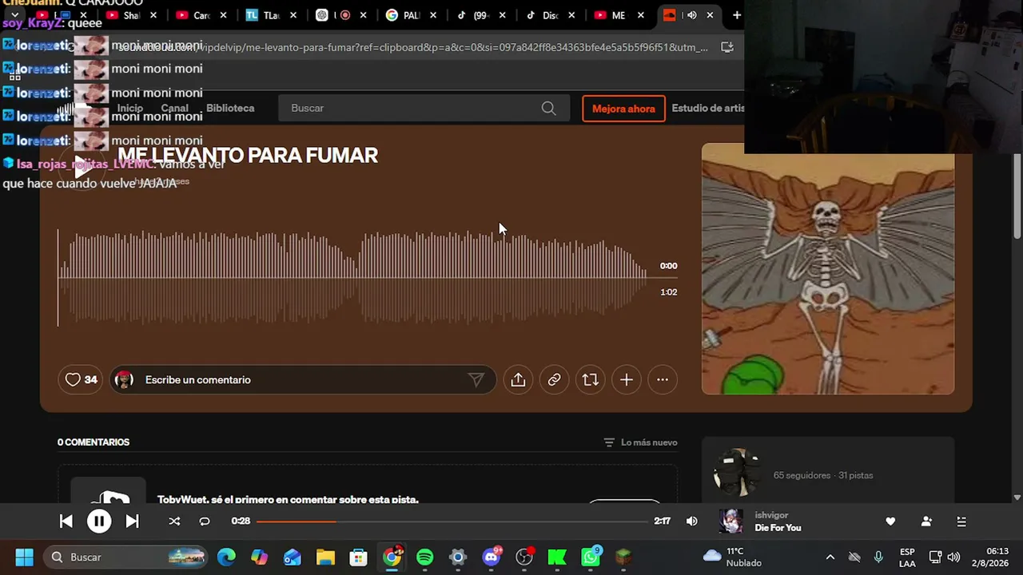This screenshot has height=575, width=1023.
Task: Open Die For You artwork in player
Action: pos(731,521)
